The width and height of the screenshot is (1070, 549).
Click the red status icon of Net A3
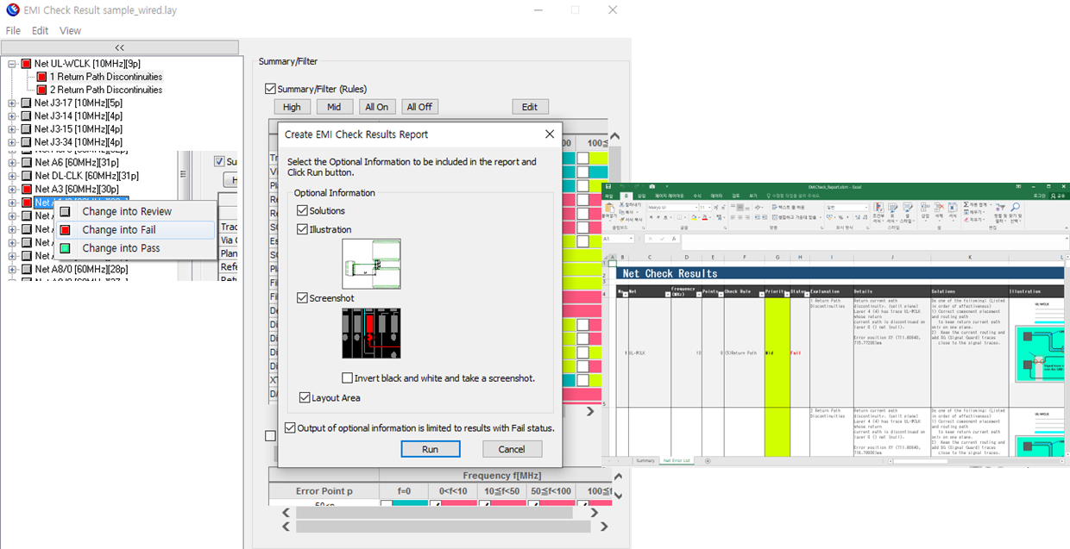(26, 189)
